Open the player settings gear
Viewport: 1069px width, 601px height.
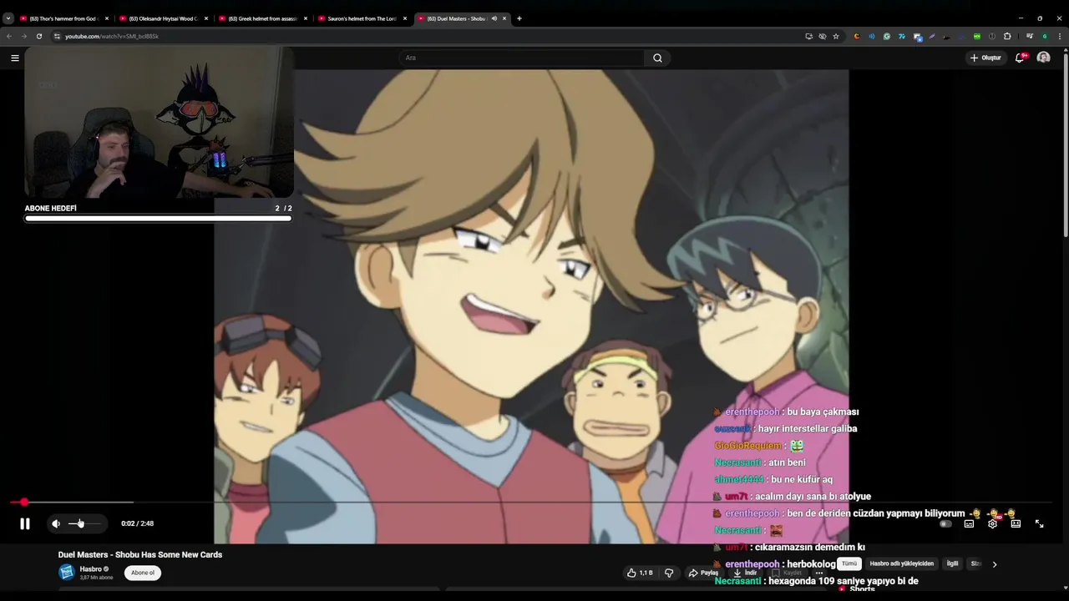[992, 523]
